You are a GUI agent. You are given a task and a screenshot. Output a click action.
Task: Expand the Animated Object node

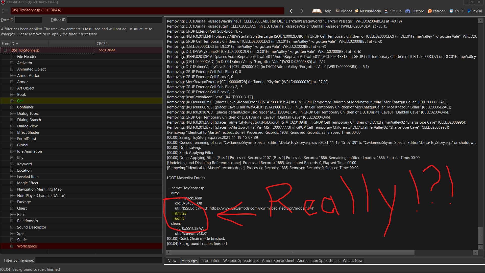pyautogui.click(x=12, y=69)
